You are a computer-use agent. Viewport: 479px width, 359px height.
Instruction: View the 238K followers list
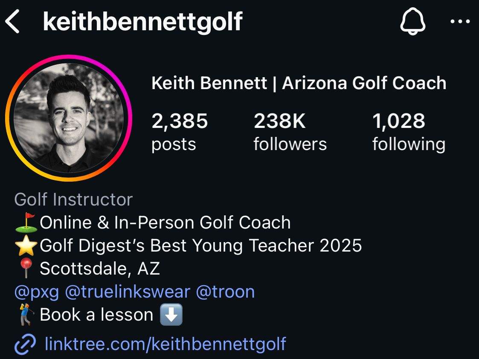click(290, 132)
